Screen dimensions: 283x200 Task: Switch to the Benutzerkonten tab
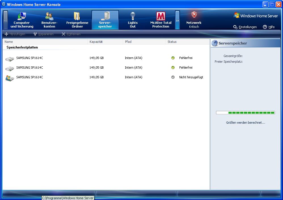(x=49, y=20)
